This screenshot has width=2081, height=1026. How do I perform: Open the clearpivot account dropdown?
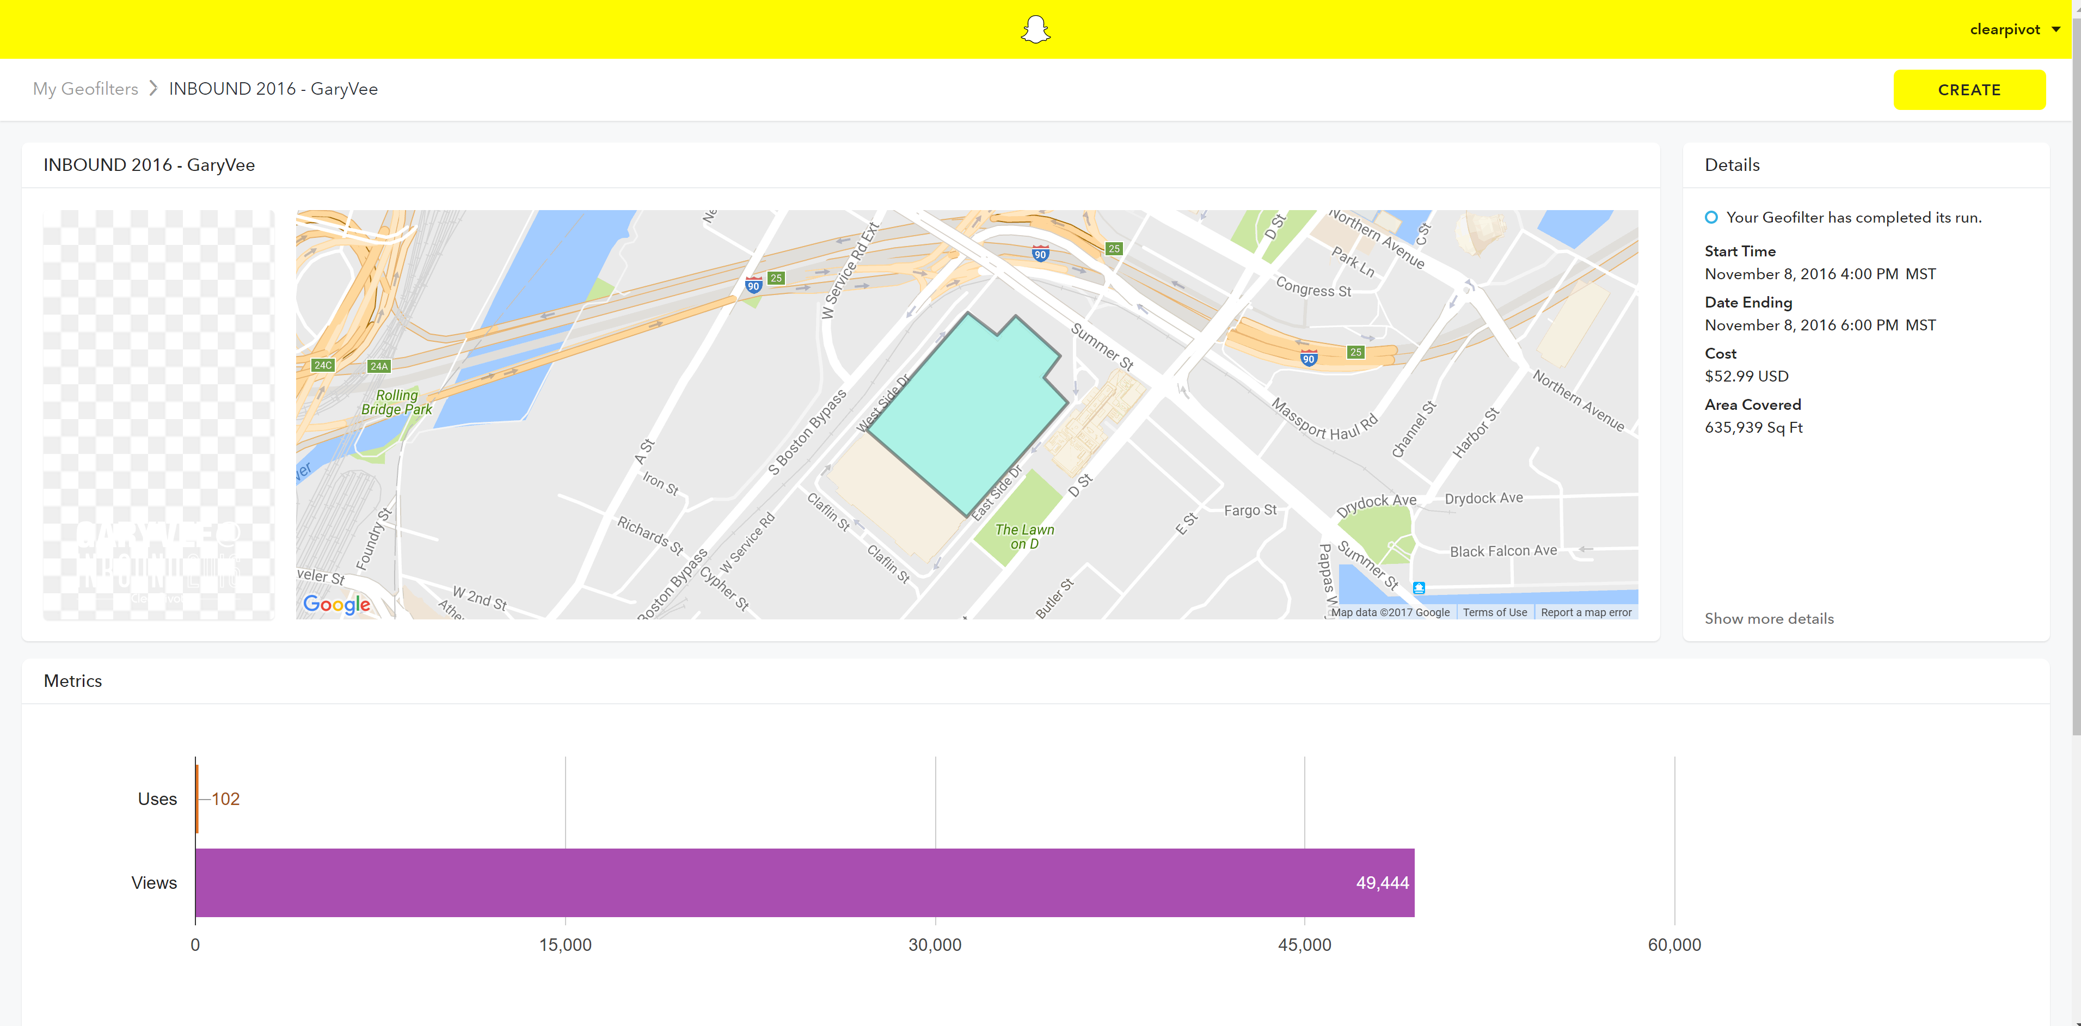2015,29
